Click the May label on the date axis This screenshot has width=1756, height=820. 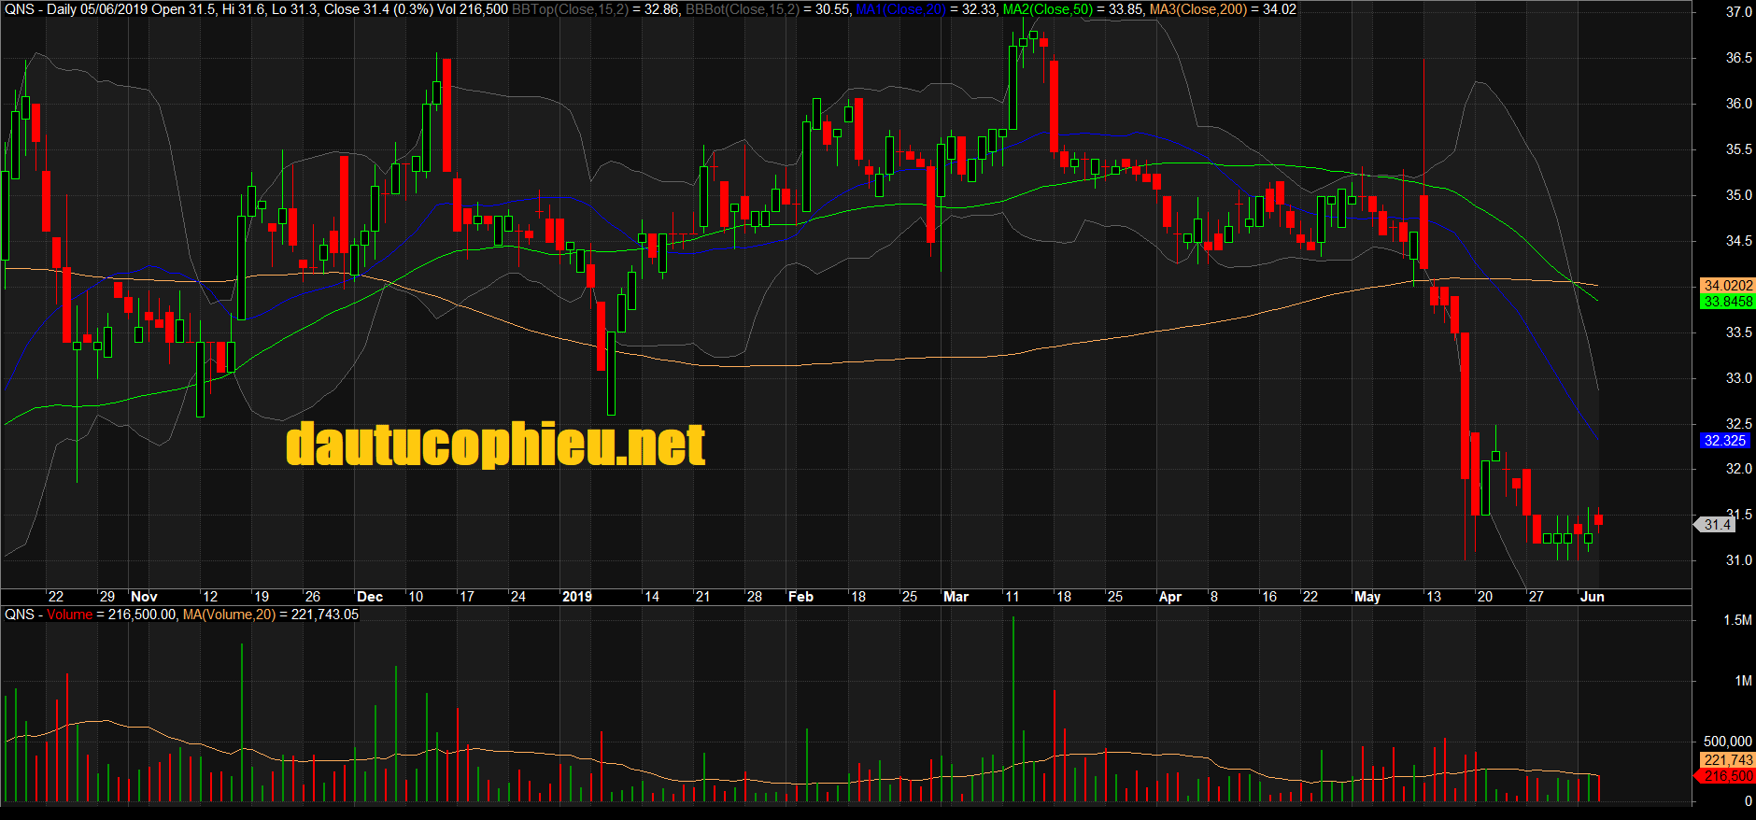[1367, 597]
